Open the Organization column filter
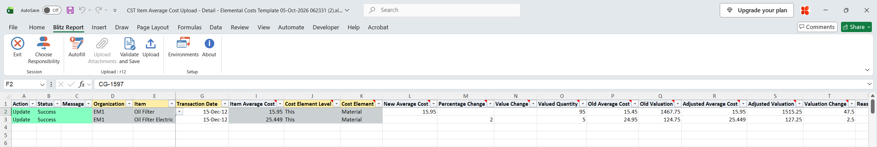The height and width of the screenshot is (147, 877). point(129,104)
